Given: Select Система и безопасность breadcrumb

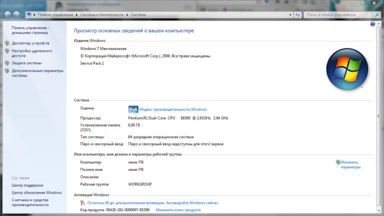Looking at the screenshot, I should (102, 15).
